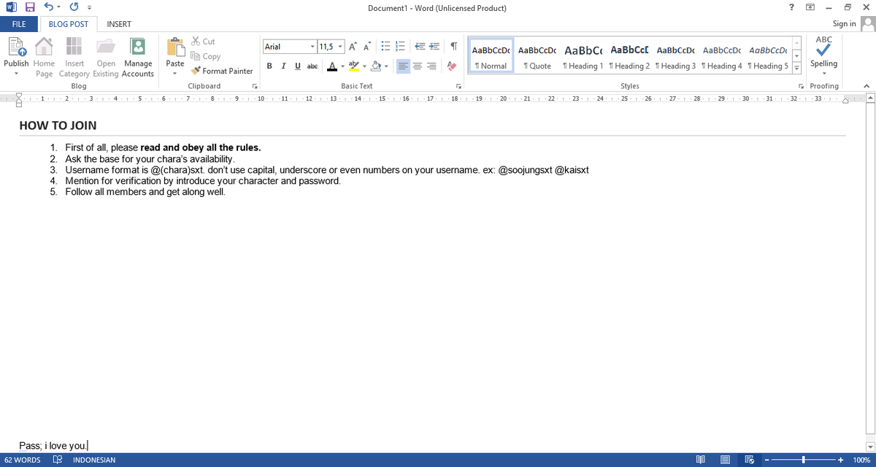Publish the blog post

[x=16, y=55]
